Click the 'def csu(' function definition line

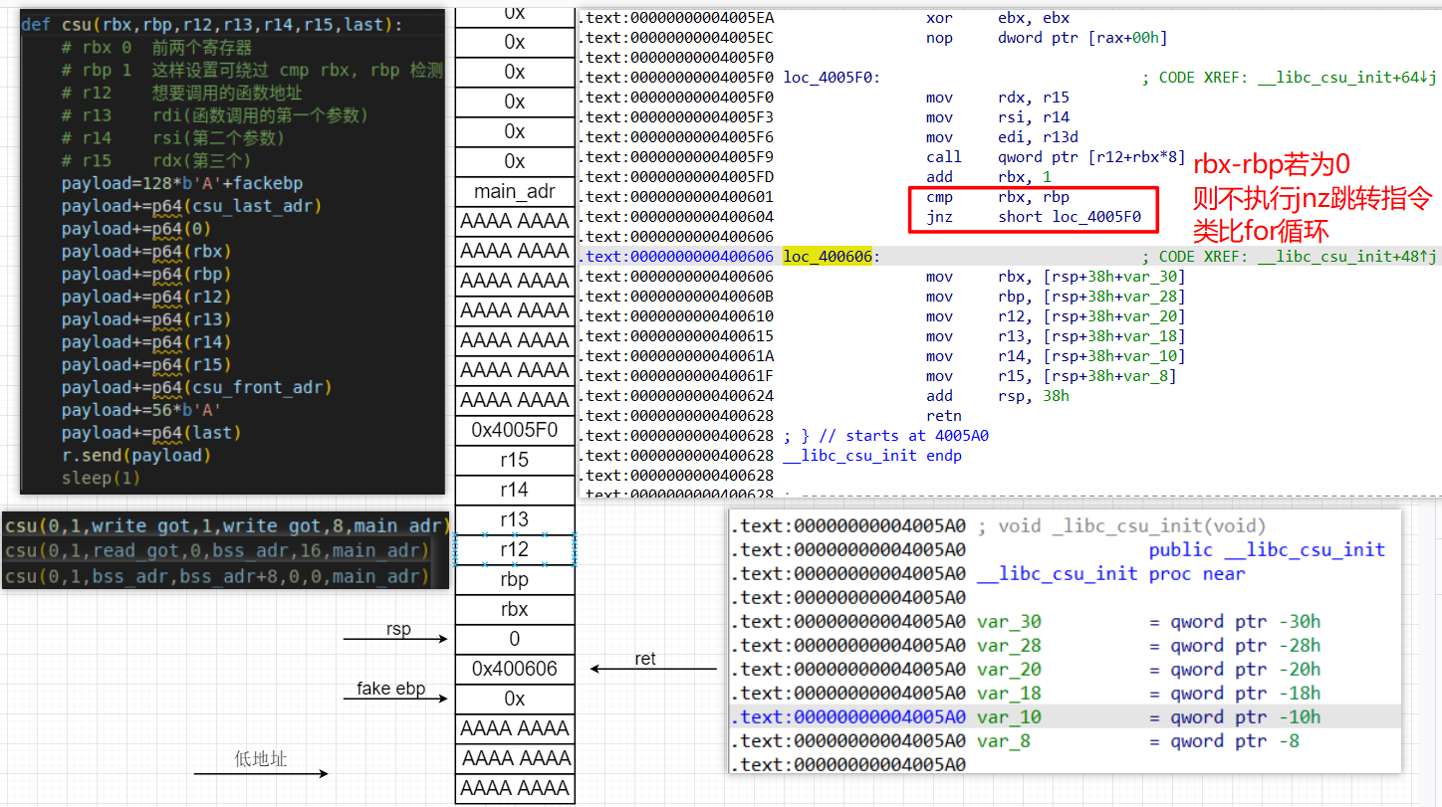[x=211, y=24]
